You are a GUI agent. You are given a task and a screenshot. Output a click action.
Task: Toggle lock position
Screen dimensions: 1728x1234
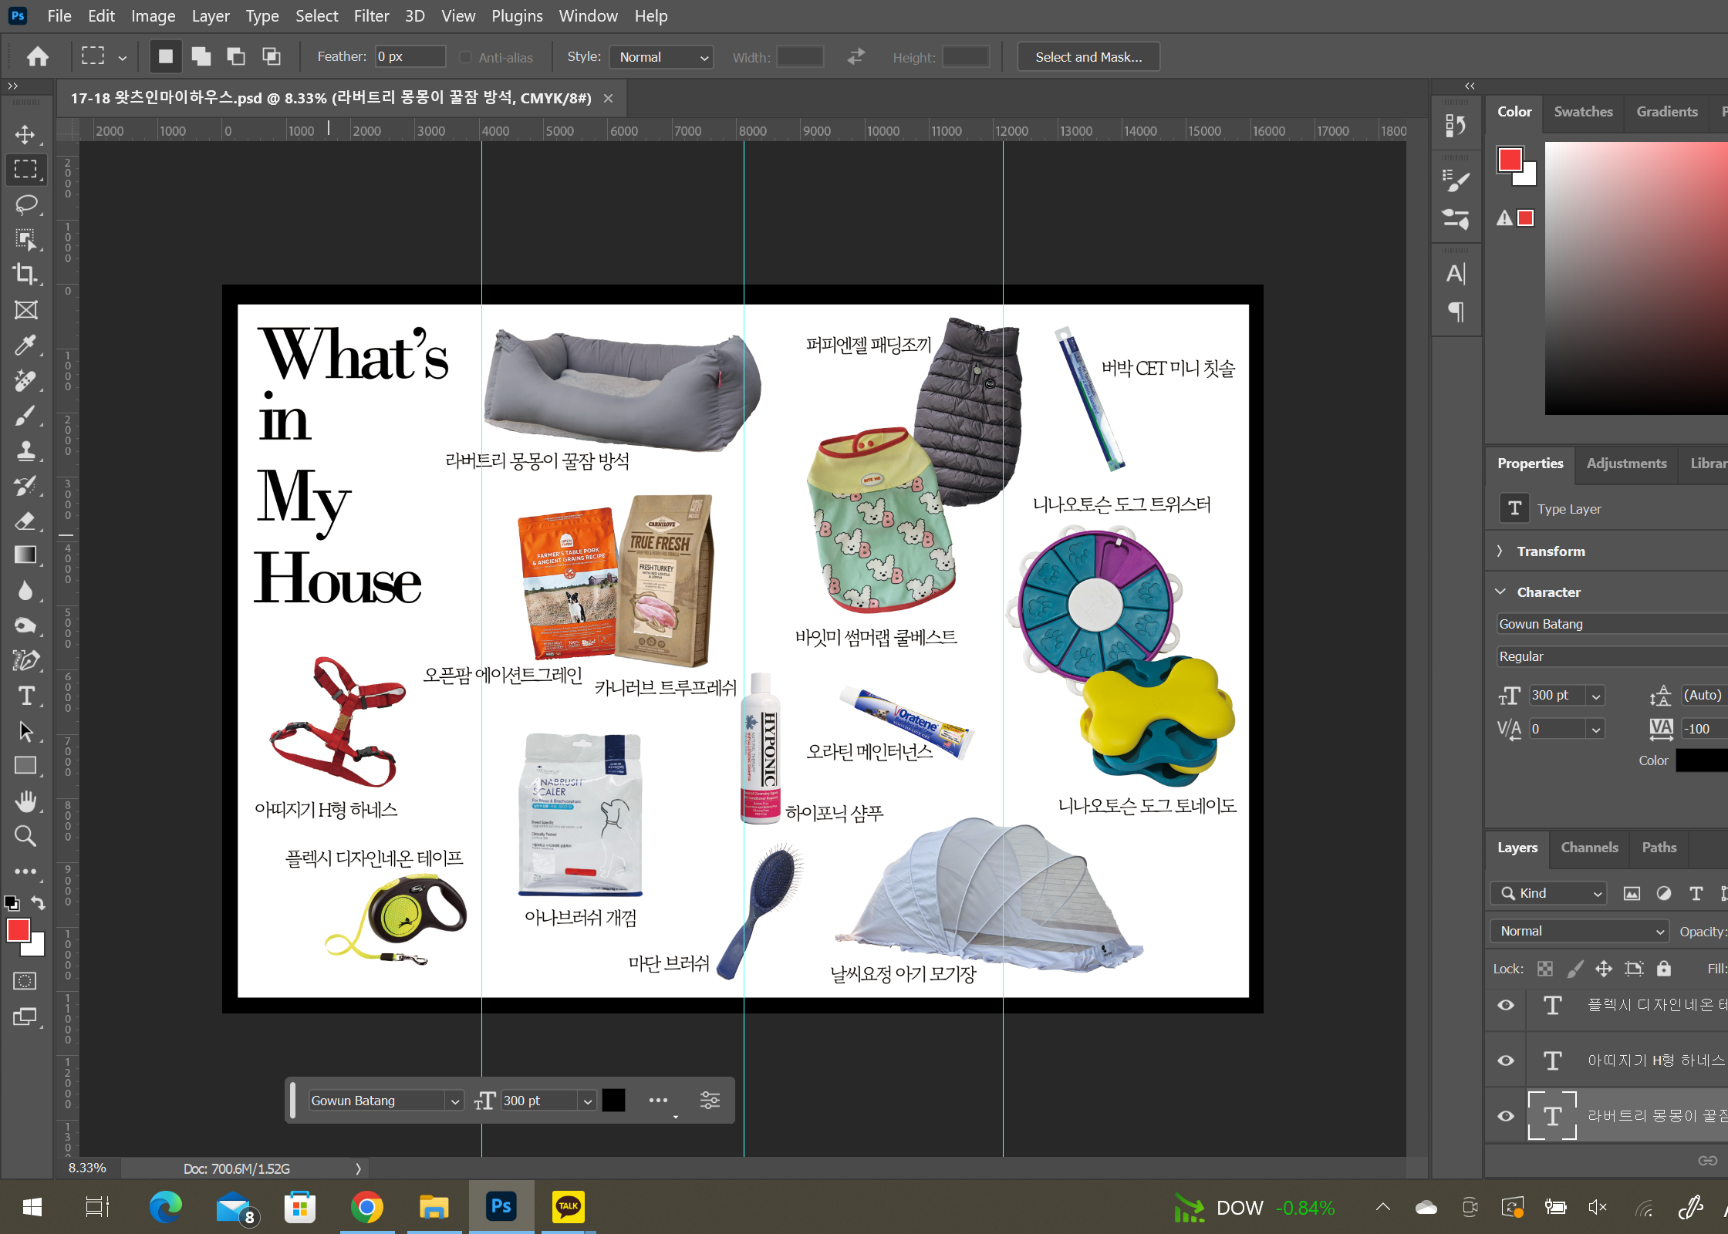pyautogui.click(x=1604, y=969)
